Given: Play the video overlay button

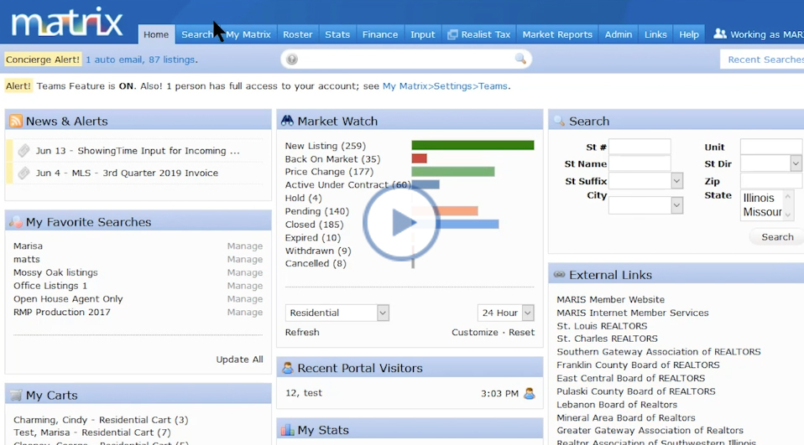Looking at the screenshot, I should [401, 222].
